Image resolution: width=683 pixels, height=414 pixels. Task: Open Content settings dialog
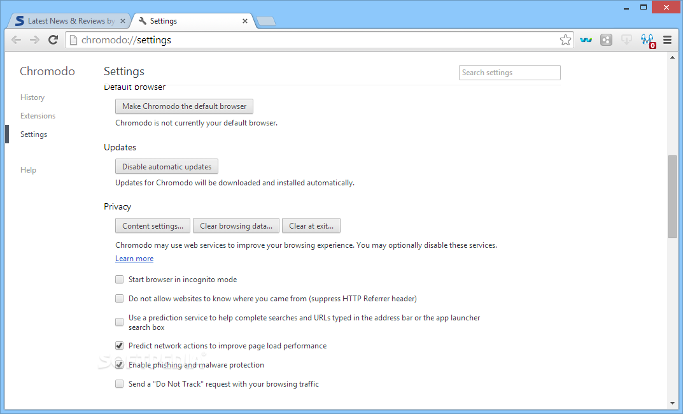[x=153, y=225]
